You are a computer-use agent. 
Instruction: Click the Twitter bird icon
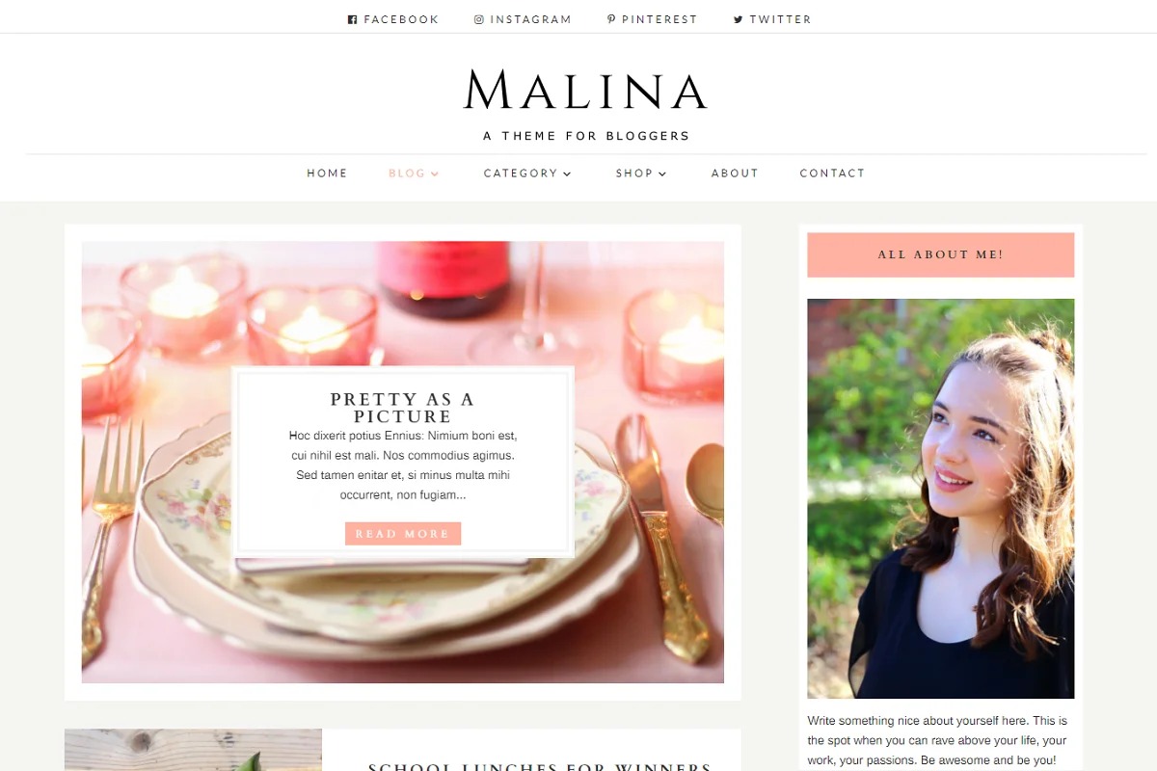point(739,19)
